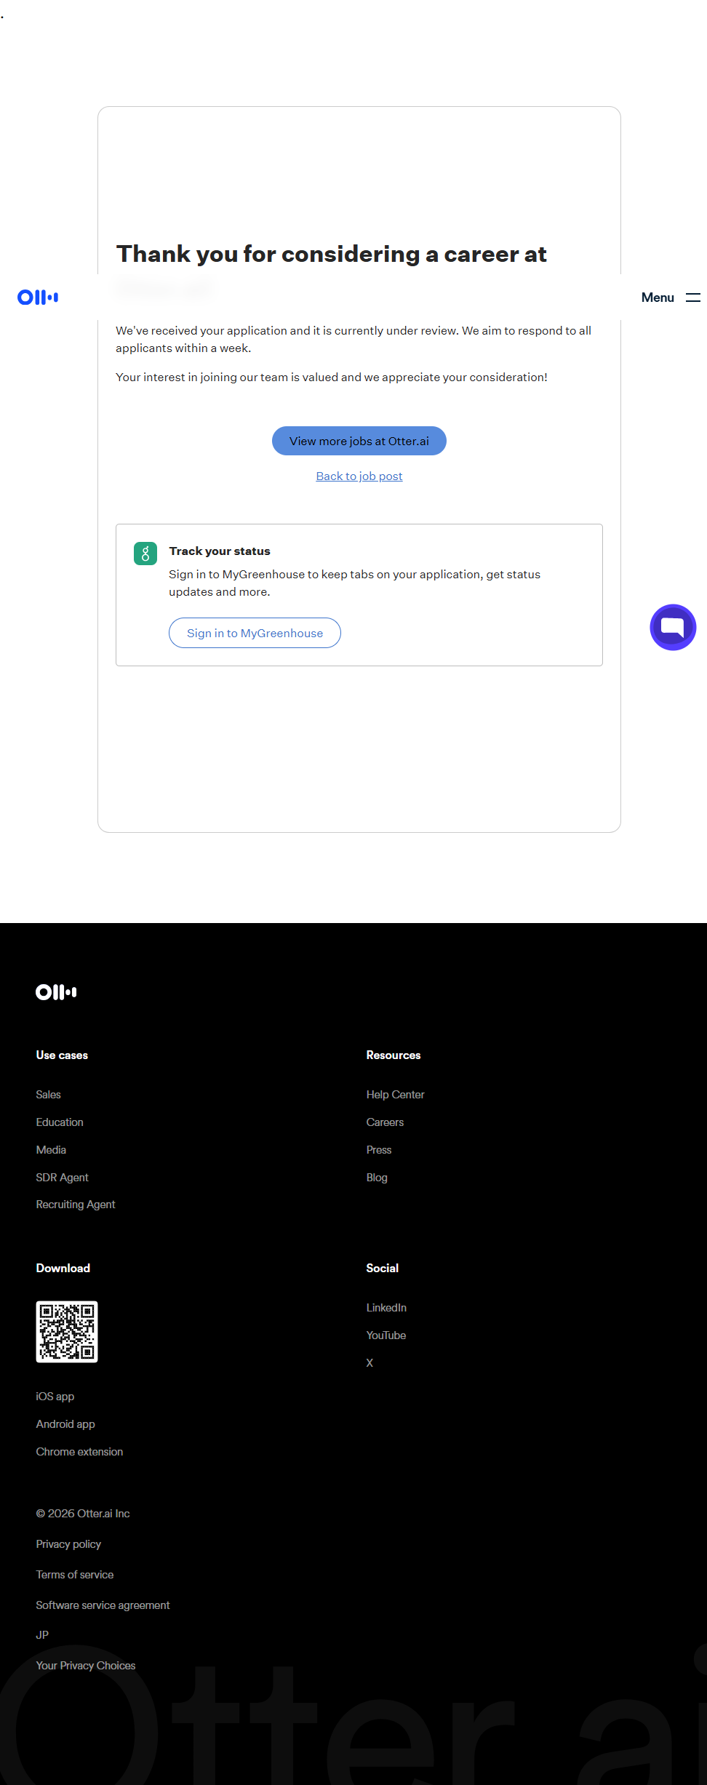Visit the SDR Agent page
The height and width of the screenshot is (1785, 707).
point(63,1178)
